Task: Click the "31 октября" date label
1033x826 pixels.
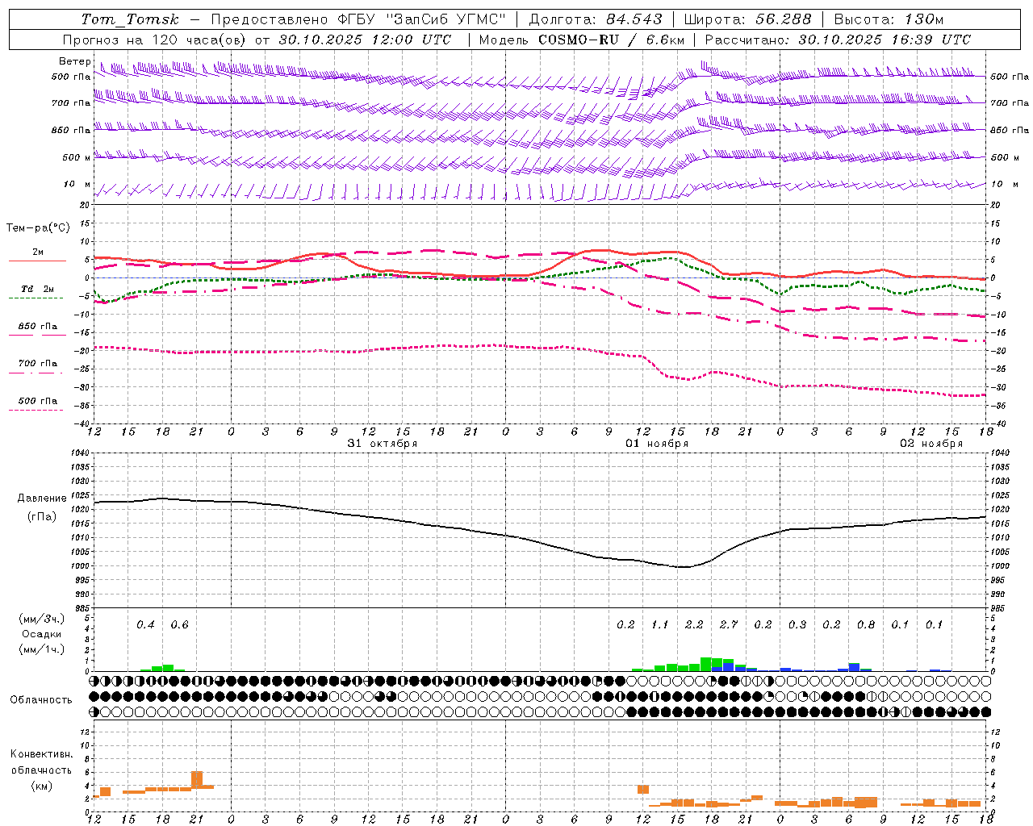Action: (383, 444)
